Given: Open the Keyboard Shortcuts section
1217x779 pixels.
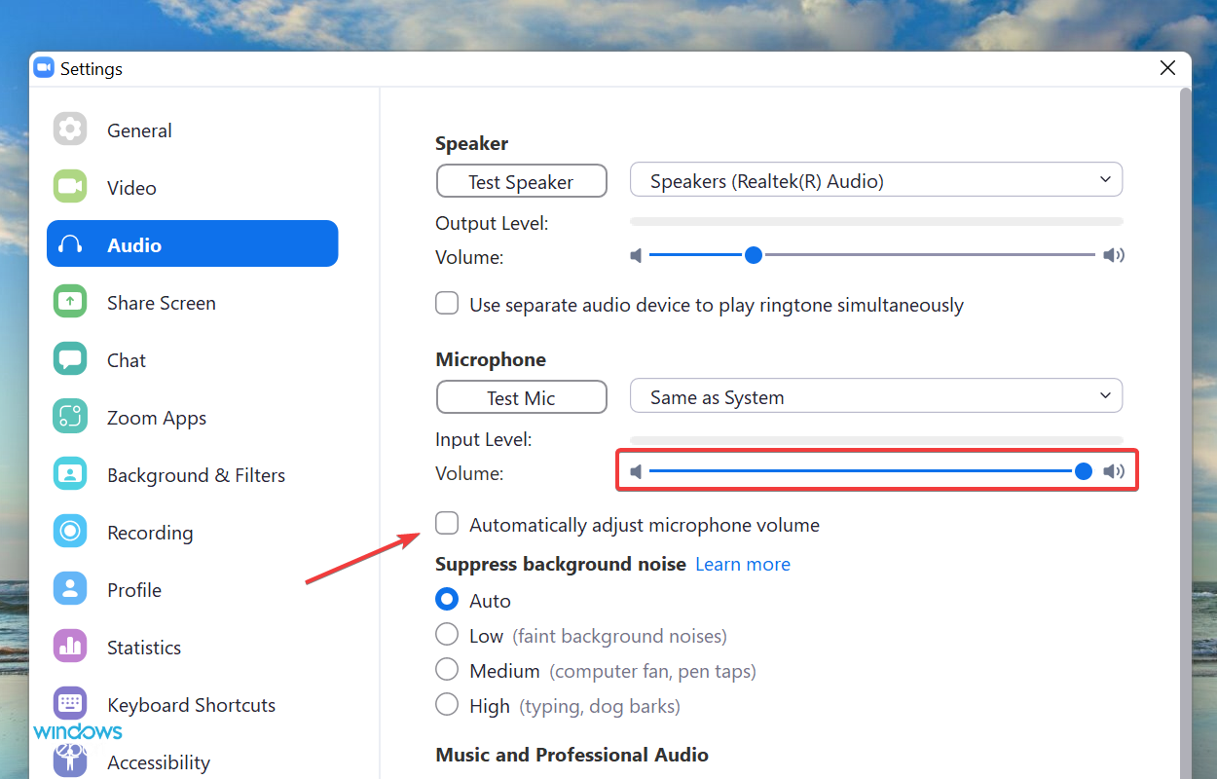Looking at the screenshot, I should [x=191, y=704].
